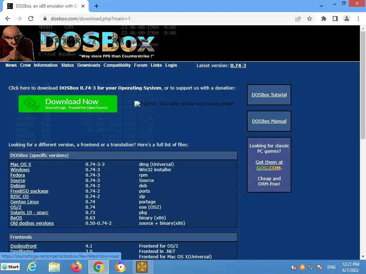Viewport: 366px width, 274px height.
Task: Click the RISC OS link
Action: pyautogui.click(x=20, y=197)
